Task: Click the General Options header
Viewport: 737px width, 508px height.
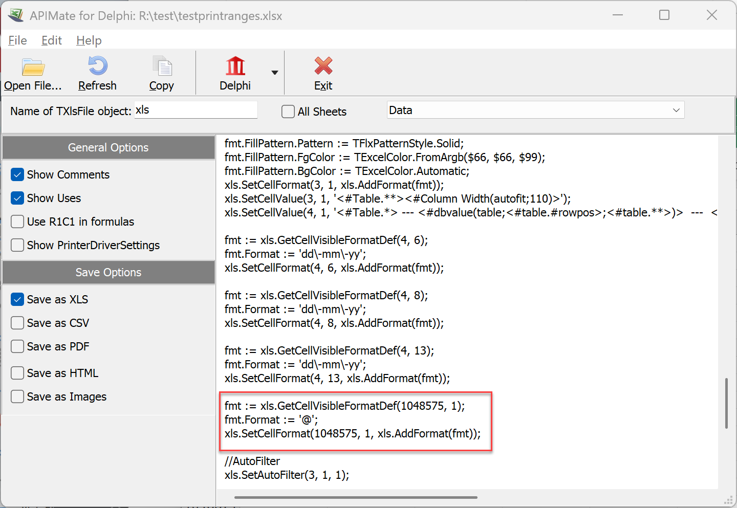Action: click(108, 147)
